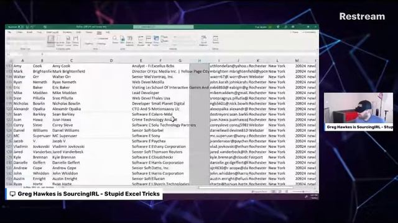Click the Arrange All windows icon
398x223 pixels.
(x=149, y=40)
